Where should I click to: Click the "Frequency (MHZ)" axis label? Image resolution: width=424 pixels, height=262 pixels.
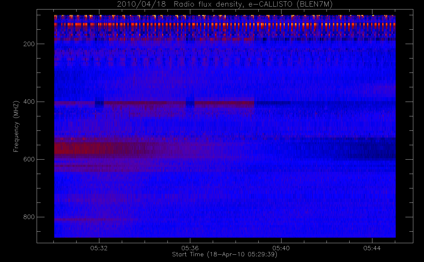coord(16,126)
